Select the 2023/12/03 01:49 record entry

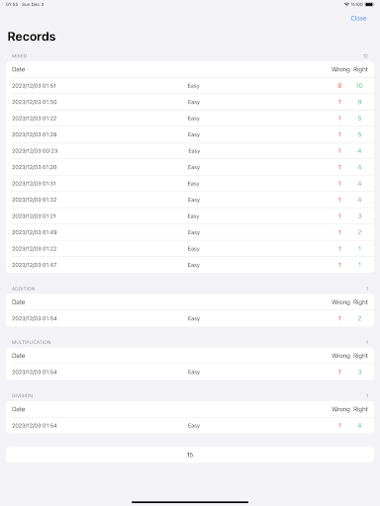click(x=190, y=232)
